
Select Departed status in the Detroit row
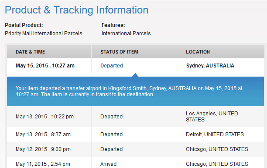tap(111, 134)
